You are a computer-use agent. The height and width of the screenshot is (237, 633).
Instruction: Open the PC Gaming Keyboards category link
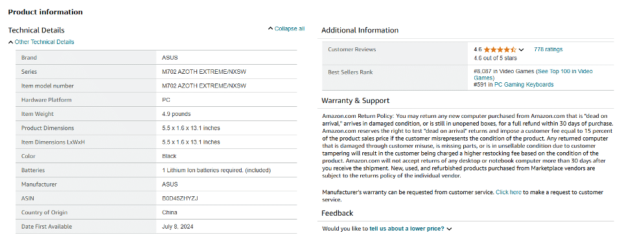coord(524,84)
